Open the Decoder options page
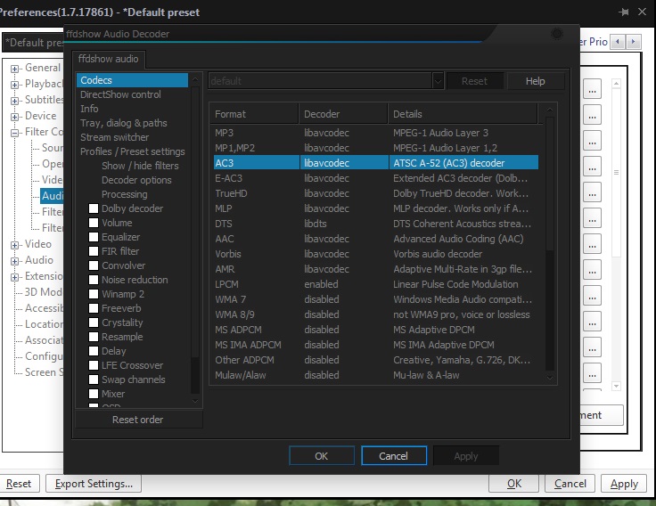The height and width of the screenshot is (506, 656). click(x=136, y=180)
